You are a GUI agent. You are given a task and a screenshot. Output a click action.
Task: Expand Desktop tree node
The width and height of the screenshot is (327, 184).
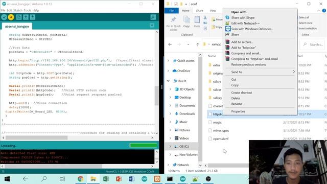click(170, 98)
